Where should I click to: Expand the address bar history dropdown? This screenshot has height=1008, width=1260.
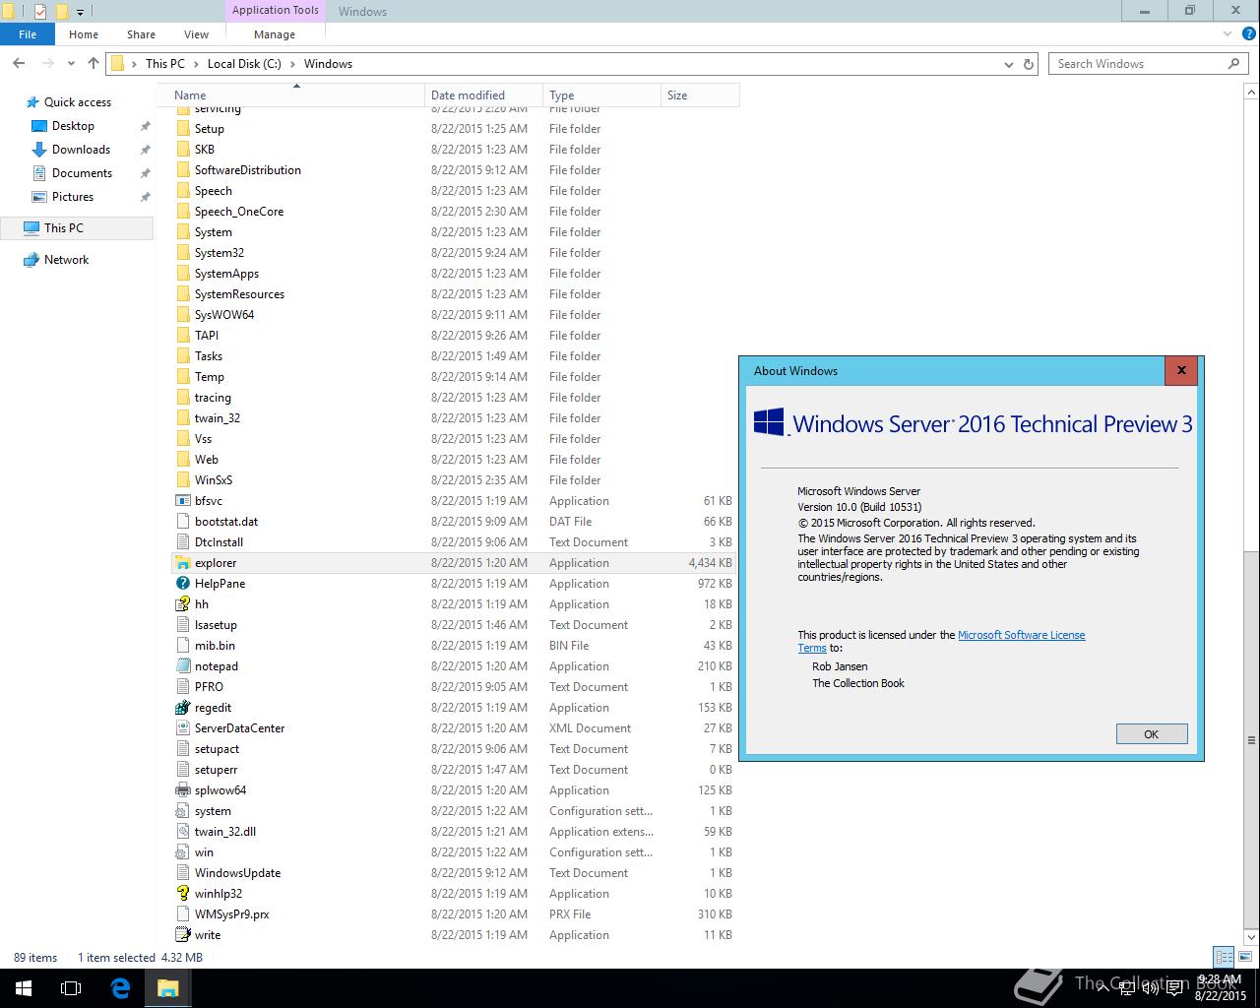point(1008,64)
